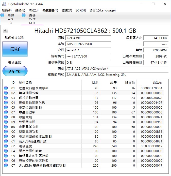Click the 25 °C temperature button
171x176 pixels.
click(x=15, y=71)
